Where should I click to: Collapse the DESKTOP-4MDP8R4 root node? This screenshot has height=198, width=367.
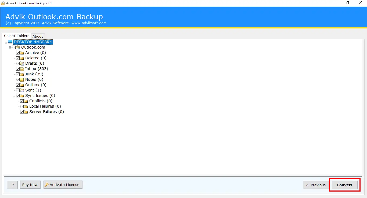point(6,42)
